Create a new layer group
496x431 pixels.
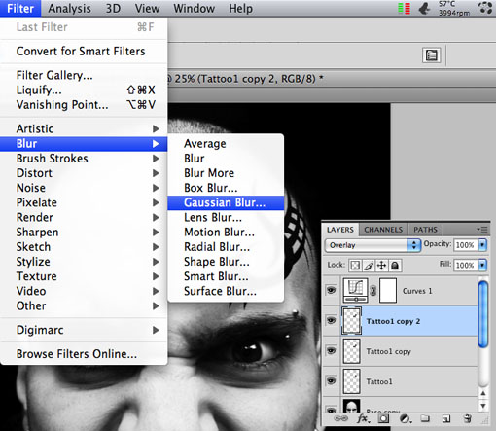pos(425,418)
